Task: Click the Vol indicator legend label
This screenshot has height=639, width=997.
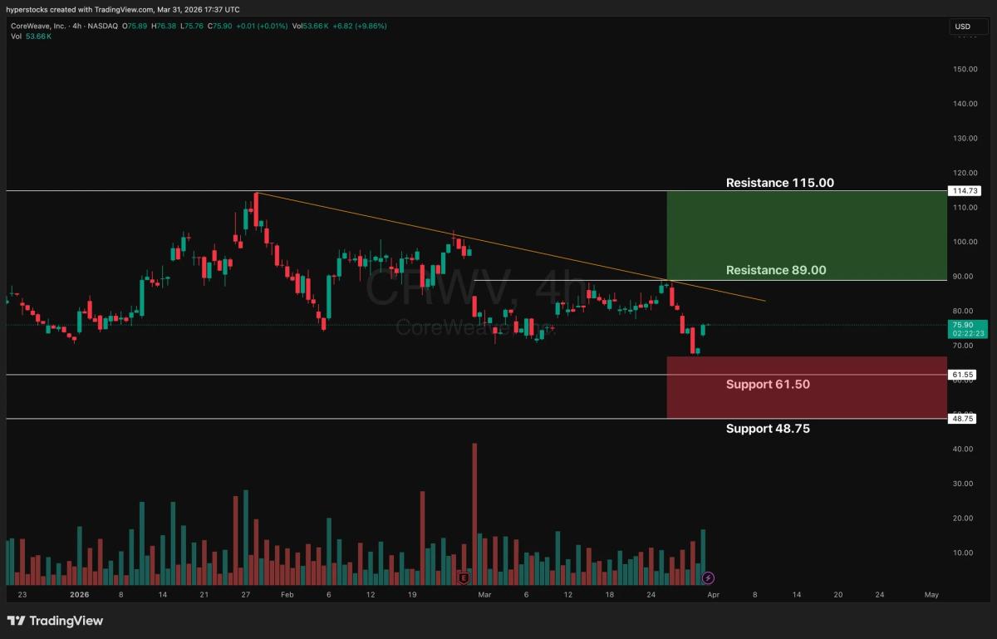Action: coord(14,37)
